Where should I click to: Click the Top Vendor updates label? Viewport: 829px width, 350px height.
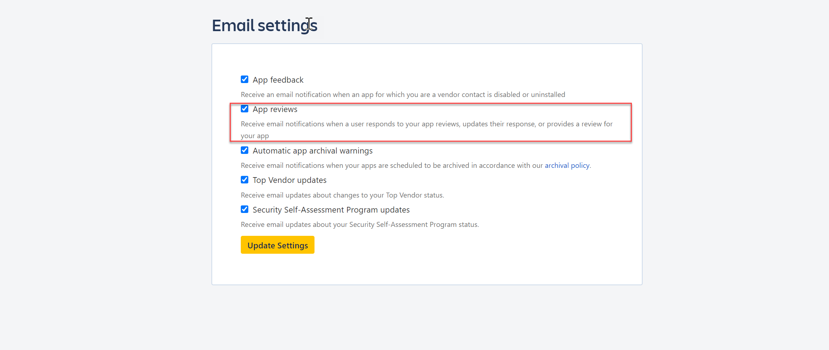[x=289, y=180]
